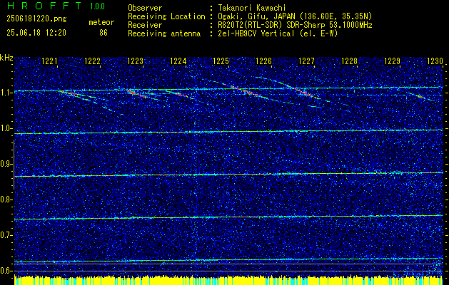Select the filename 2506181220.png
The width and height of the screenshot is (449, 285).
coord(36,19)
